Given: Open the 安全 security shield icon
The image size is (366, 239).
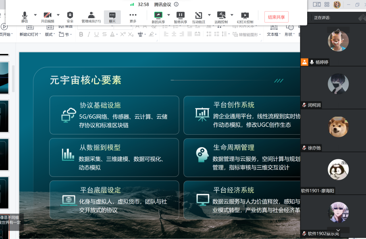Looking at the screenshot, I should pyautogui.click(x=70, y=16).
